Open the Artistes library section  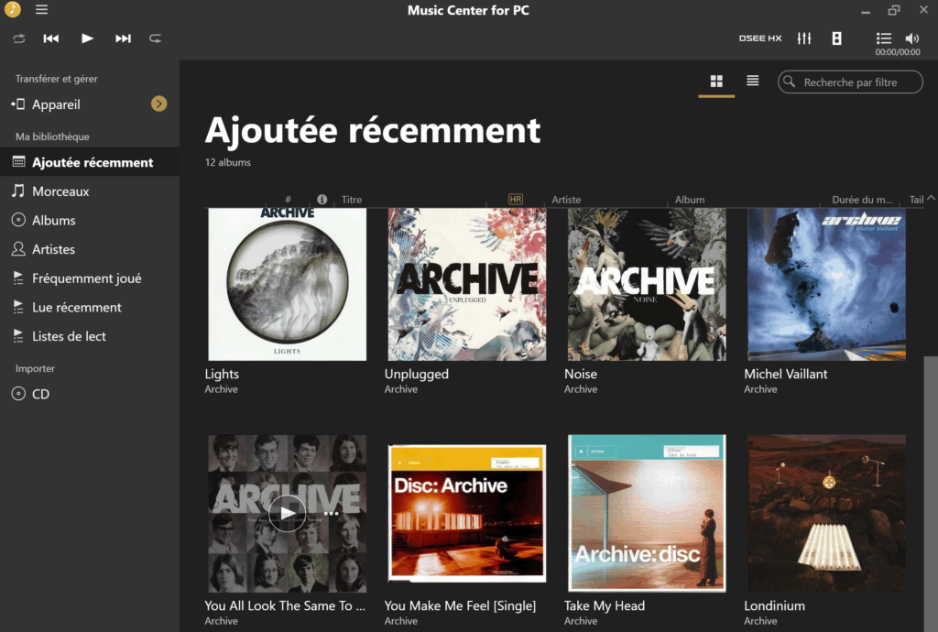56,248
